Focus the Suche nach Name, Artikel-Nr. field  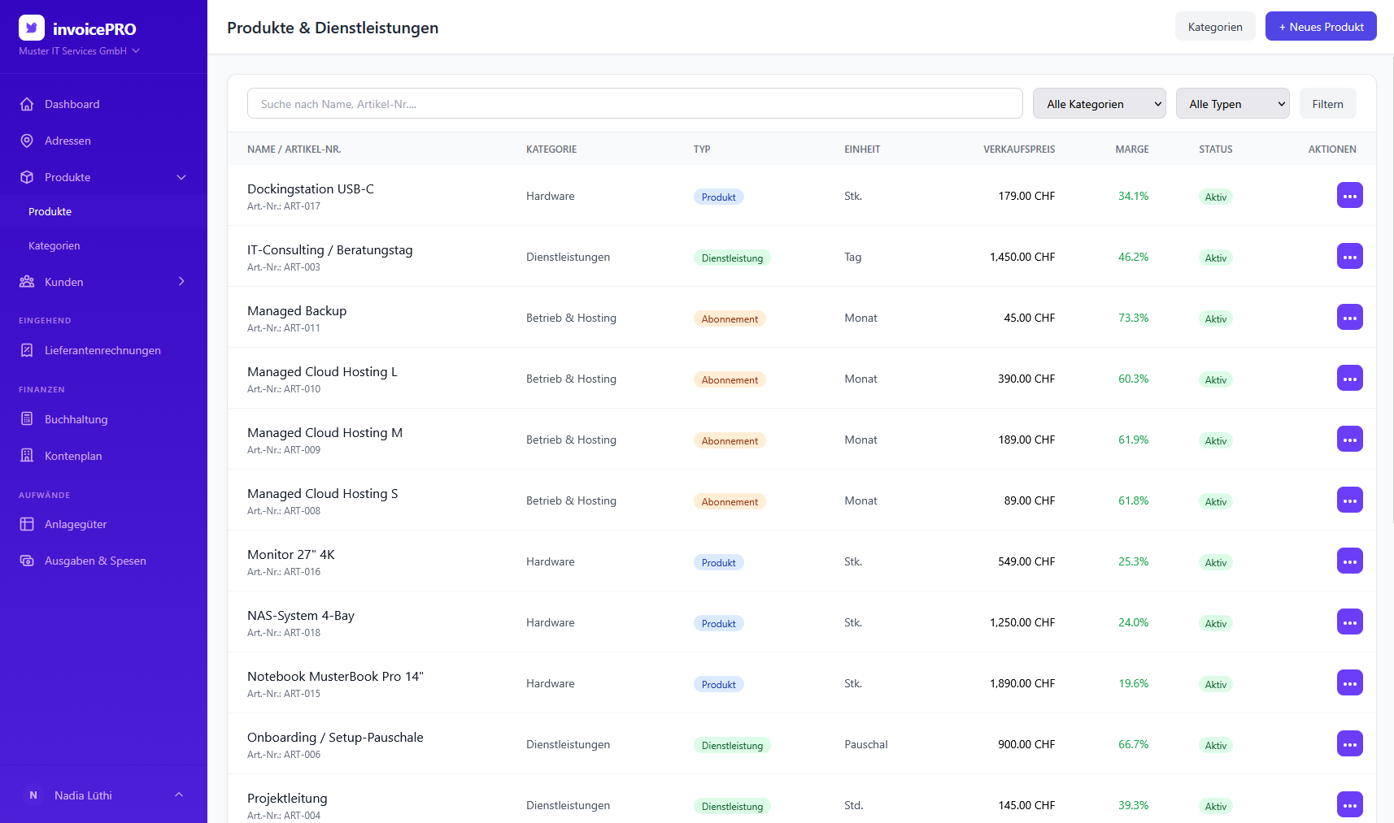coord(634,103)
